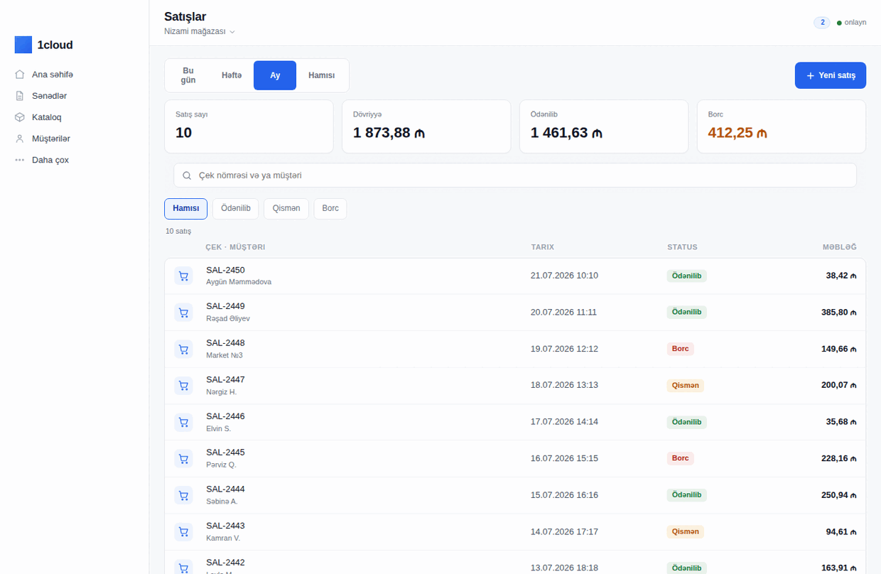Click Qismən status badge on SAL-2447
The height and width of the screenshot is (574, 881).
686,386
